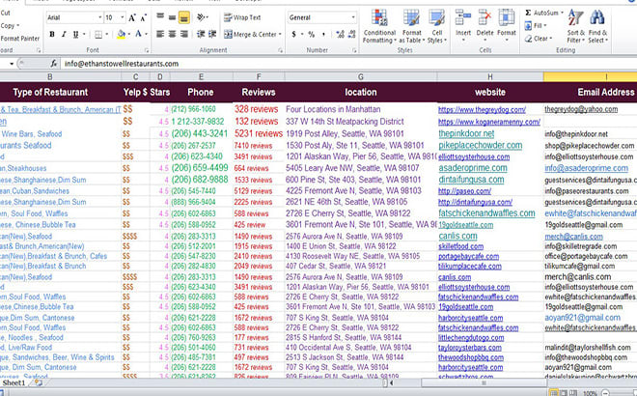This screenshot has height=396, width=637.
Task: Open the font size dropdown
Action: [123, 17]
